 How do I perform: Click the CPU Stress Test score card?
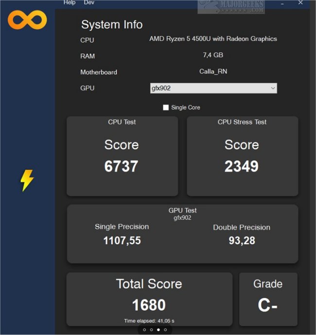click(242, 156)
